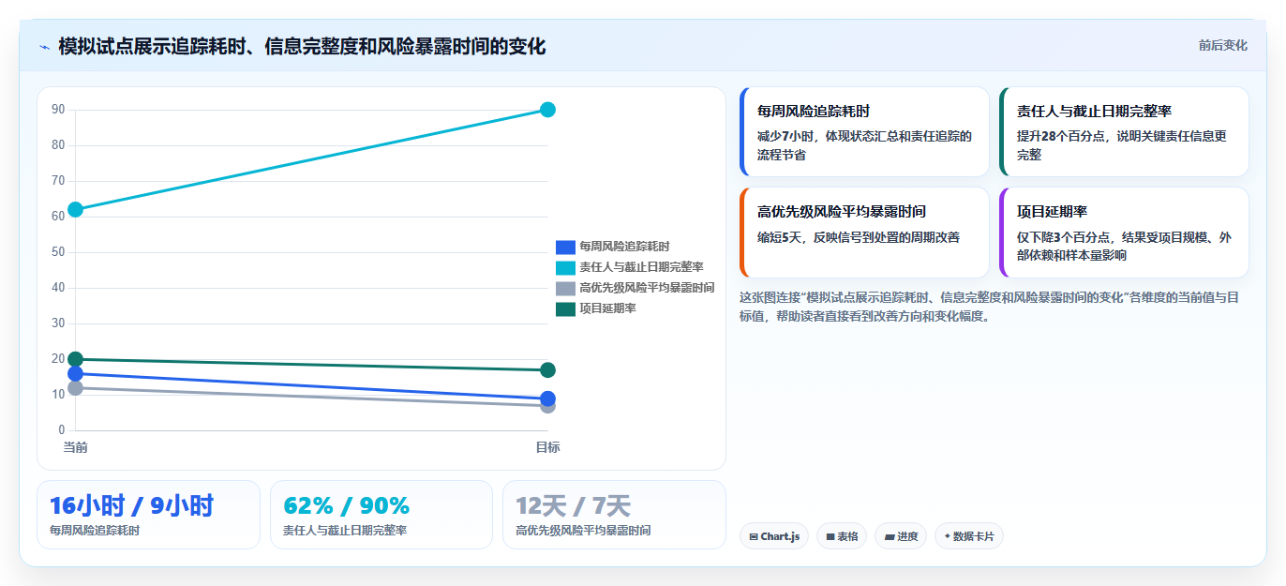Click the icon inside the 进度 tag
Image resolution: width=1286 pixels, height=586 pixels.
click(x=890, y=537)
